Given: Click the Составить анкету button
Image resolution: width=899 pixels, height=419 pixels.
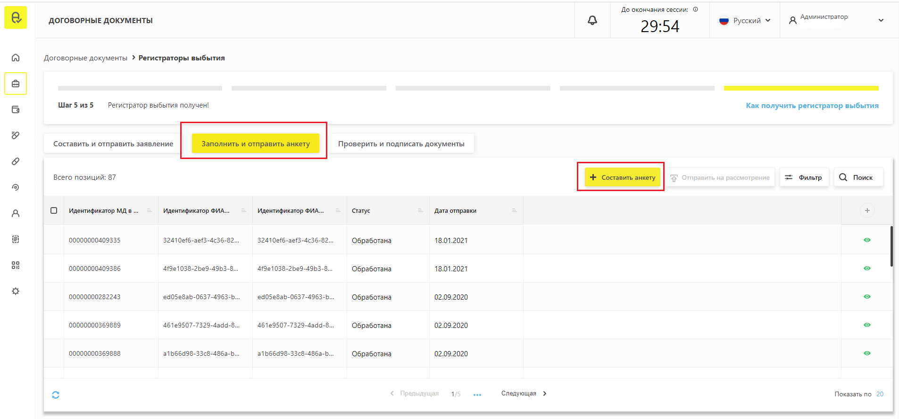Looking at the screenshot, I should click(x=623, y=177).
